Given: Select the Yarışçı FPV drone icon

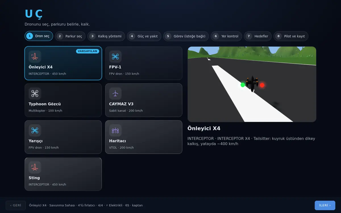Looking at the screenshot, I should 35,130.
